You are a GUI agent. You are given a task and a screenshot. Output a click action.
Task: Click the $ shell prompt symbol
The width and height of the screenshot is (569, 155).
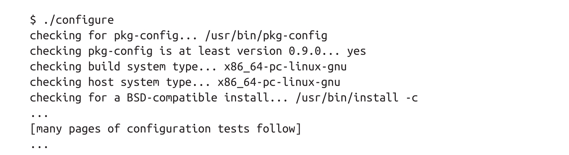click(33, 20)
